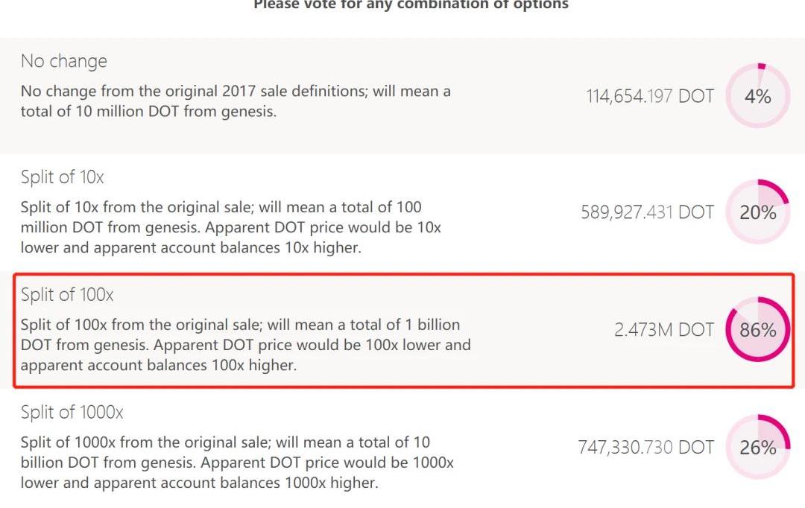Click the 747,330.730 DOT vote amount
The image size is (805, 508).
pyautogui.click(x=645, y=447)
